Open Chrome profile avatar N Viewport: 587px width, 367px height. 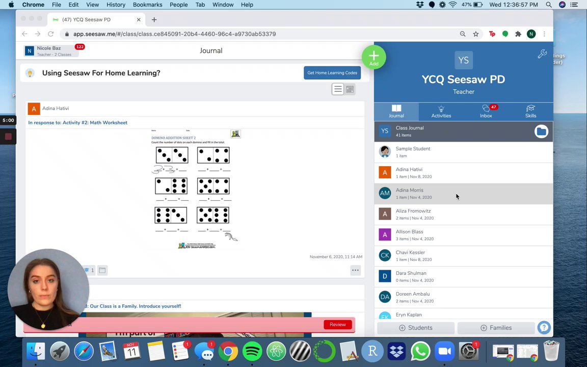[531, 34]
